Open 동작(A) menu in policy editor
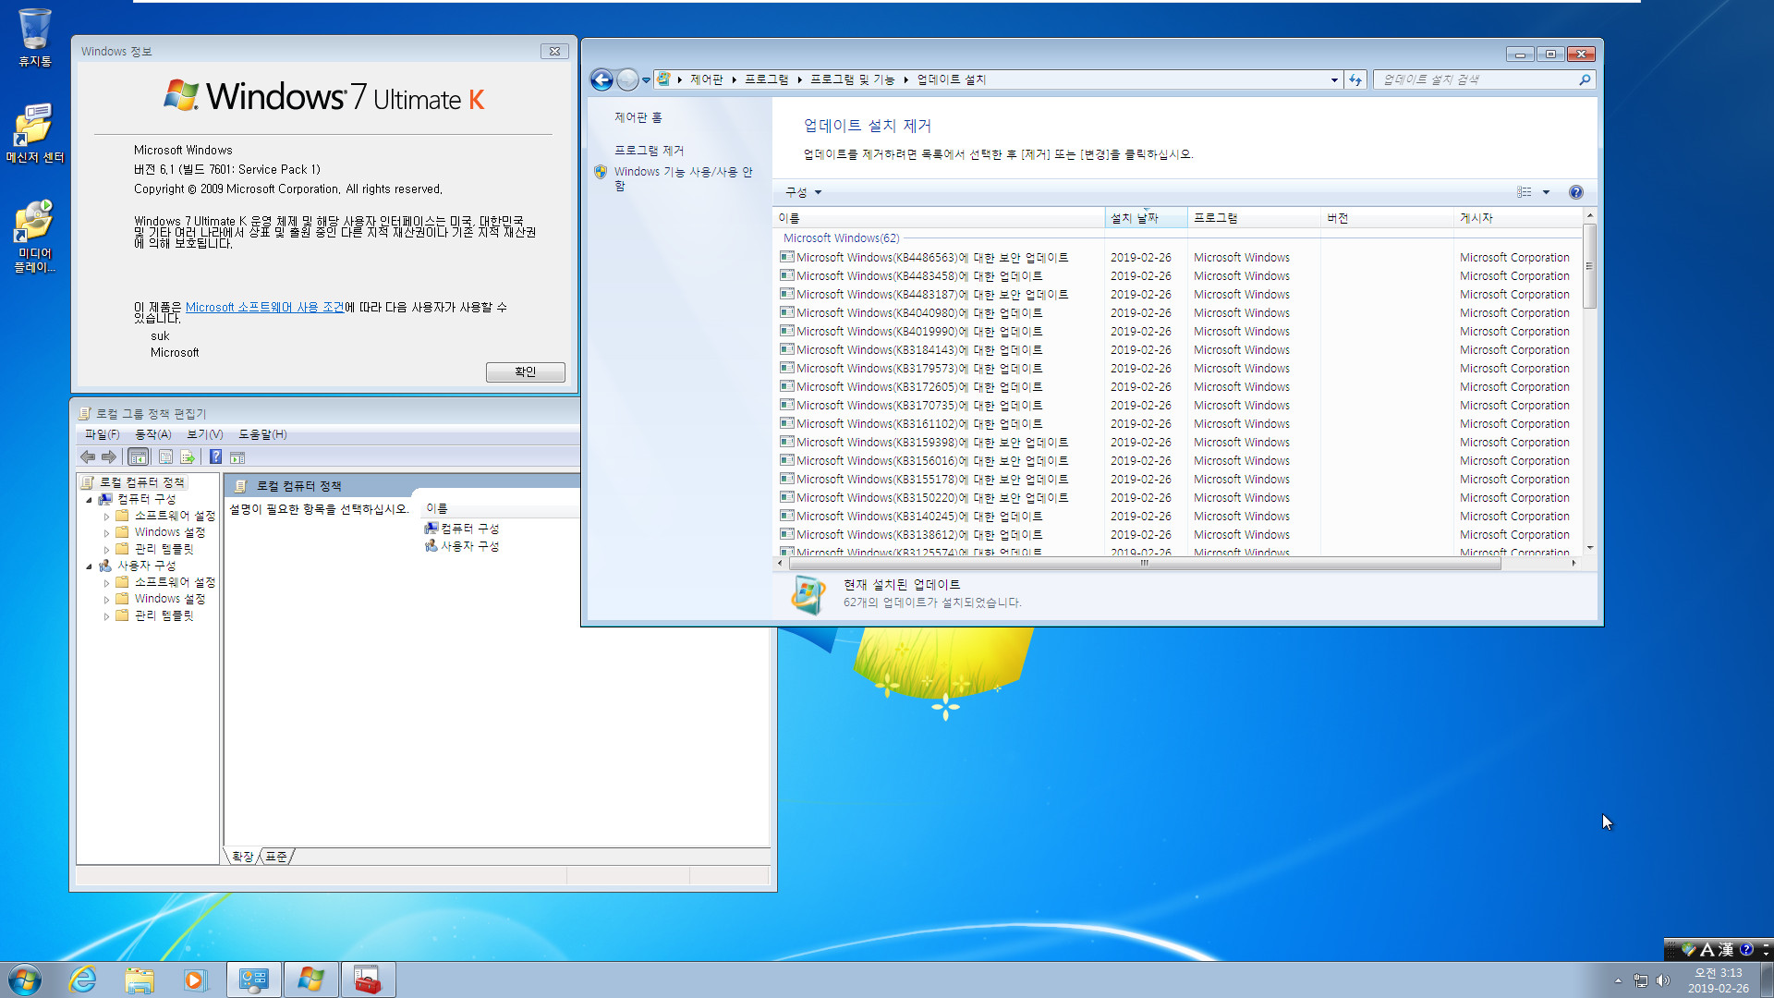 pyautogui.click(x=153, y=434)
